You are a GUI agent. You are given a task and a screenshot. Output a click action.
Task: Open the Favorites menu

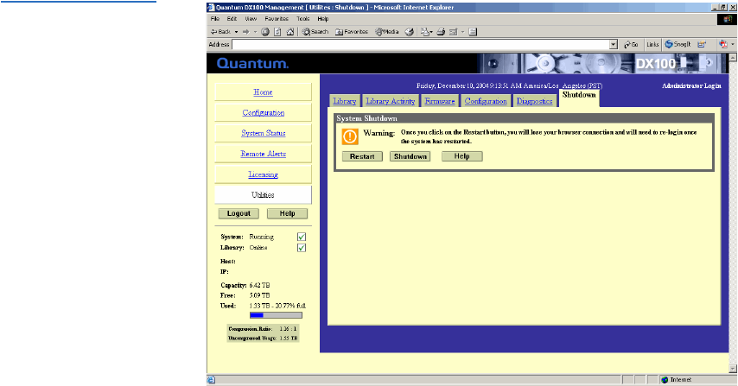(x=277, y=19)
